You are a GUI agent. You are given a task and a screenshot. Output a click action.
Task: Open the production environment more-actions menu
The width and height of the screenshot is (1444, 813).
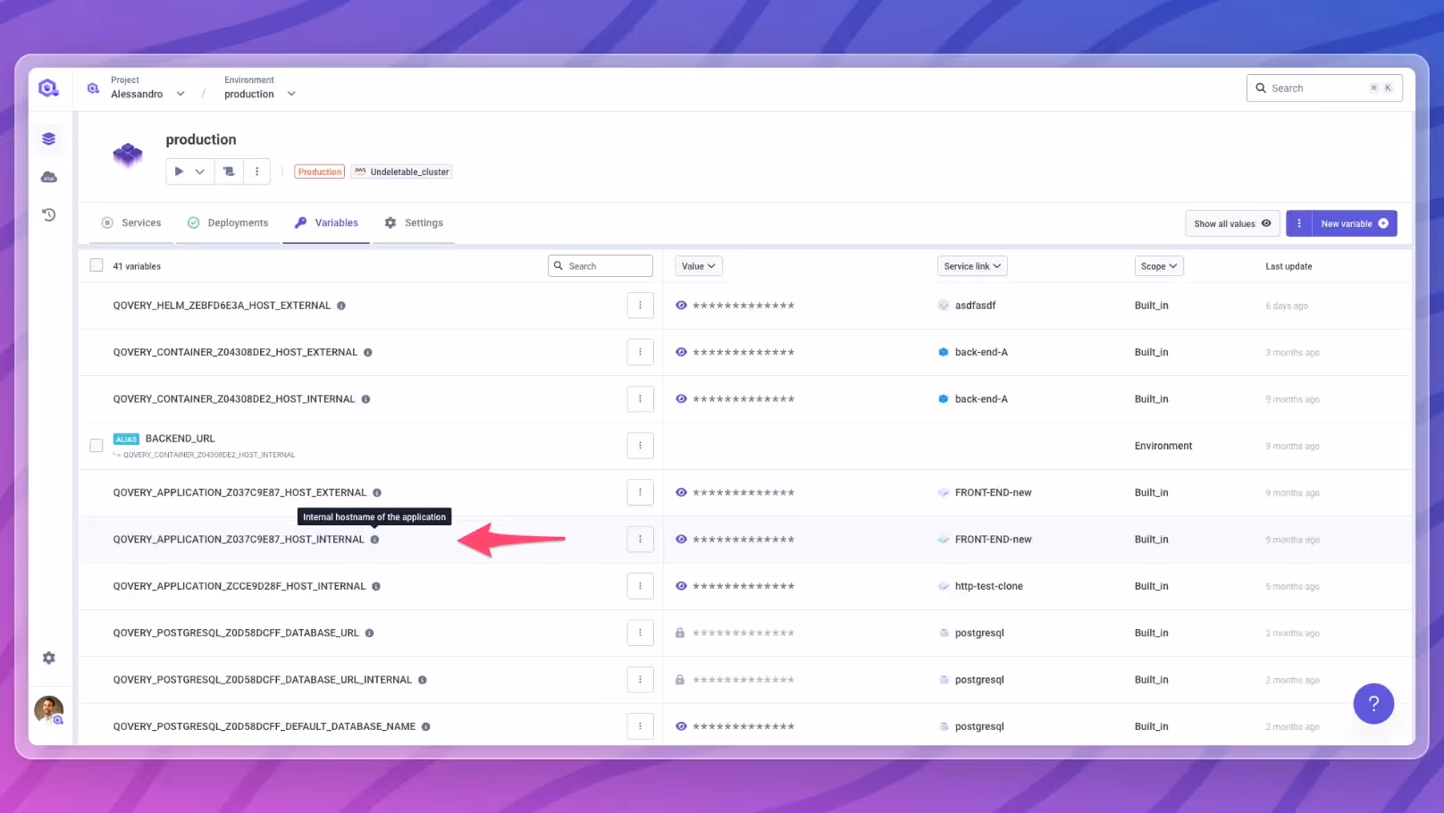[256, 172]
